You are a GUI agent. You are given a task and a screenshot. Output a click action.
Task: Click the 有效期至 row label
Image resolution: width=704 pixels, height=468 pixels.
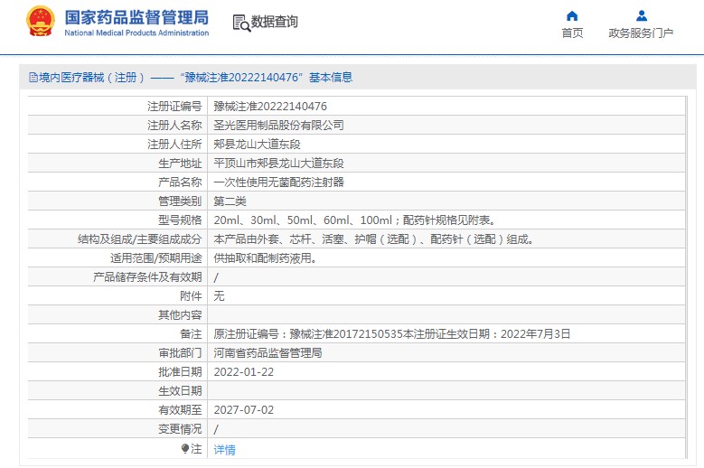180,409
